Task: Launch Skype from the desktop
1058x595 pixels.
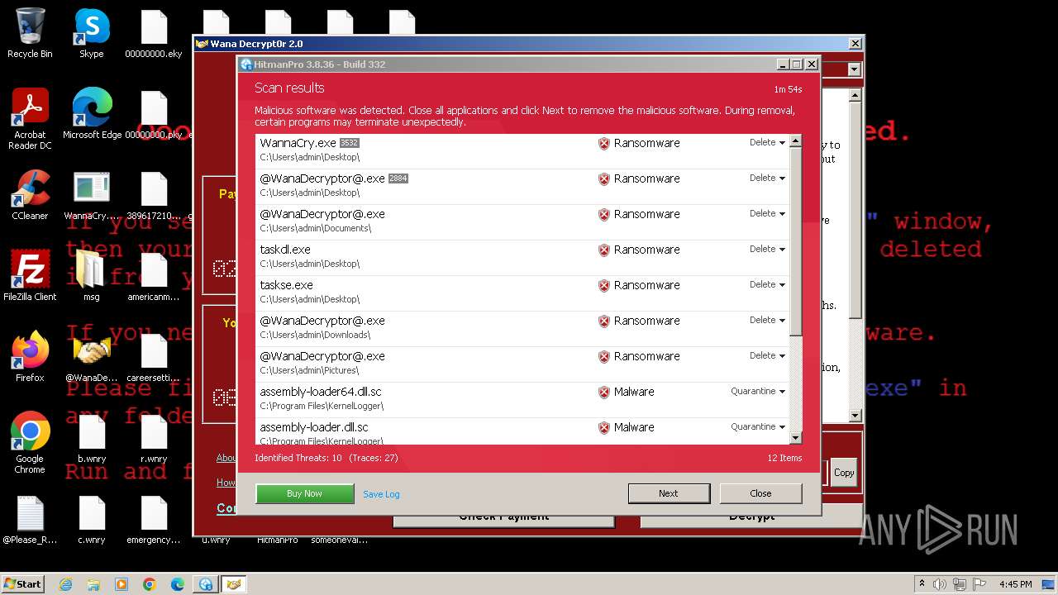Action: 92,33
